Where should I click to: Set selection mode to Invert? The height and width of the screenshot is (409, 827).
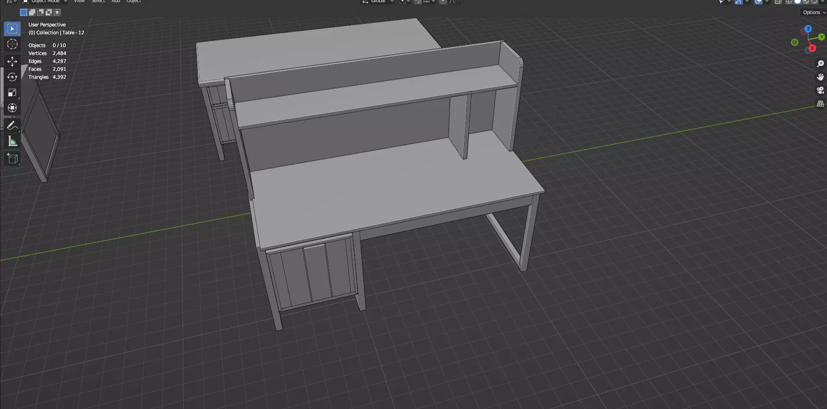(x=49, y=12)
